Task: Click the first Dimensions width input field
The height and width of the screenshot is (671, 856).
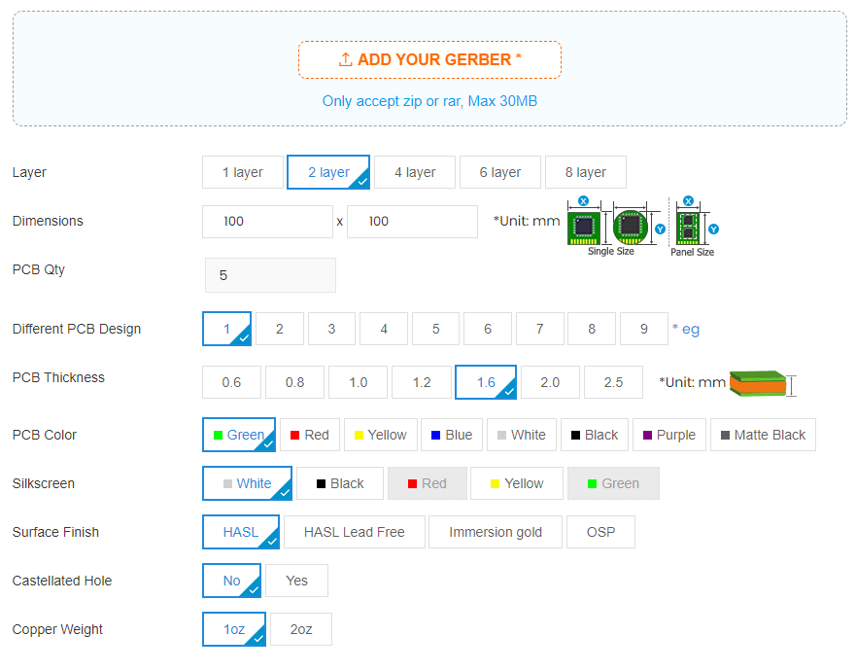Action: [x=267, y=222]
